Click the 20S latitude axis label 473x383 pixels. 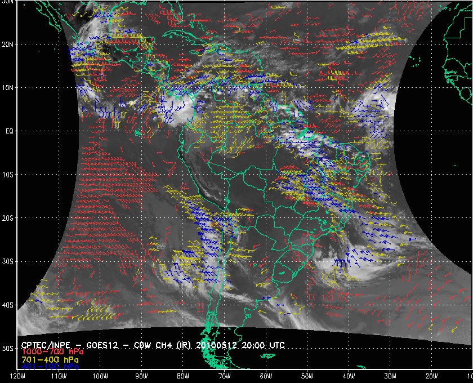tap(7, 218)
